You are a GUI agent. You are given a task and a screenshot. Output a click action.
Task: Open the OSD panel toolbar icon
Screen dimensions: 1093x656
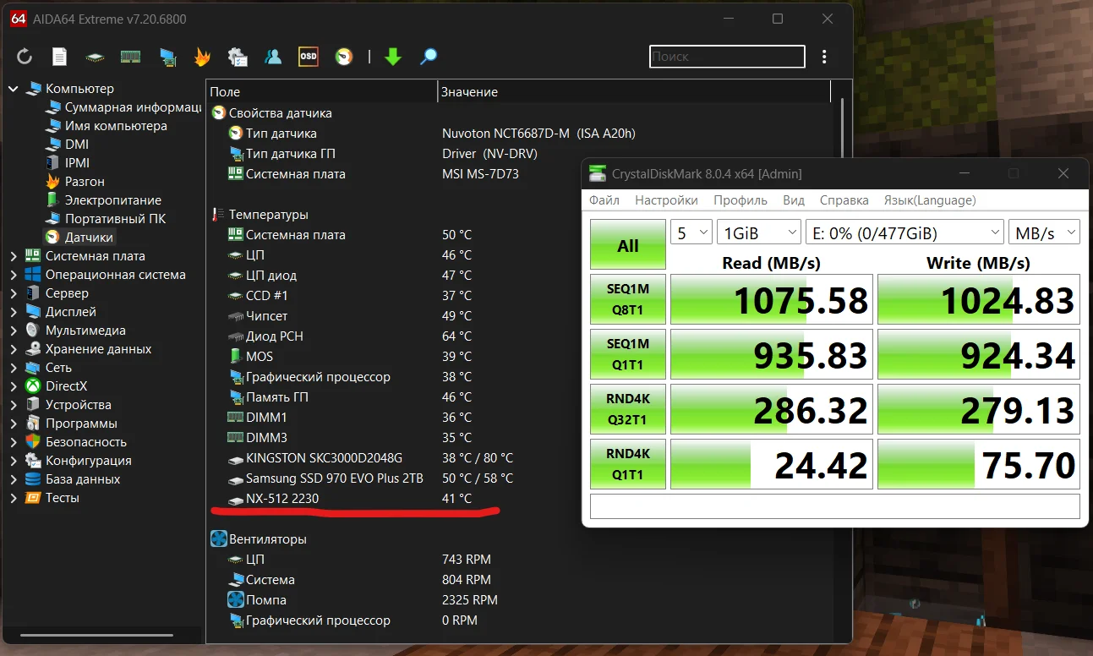coord(309,57)
